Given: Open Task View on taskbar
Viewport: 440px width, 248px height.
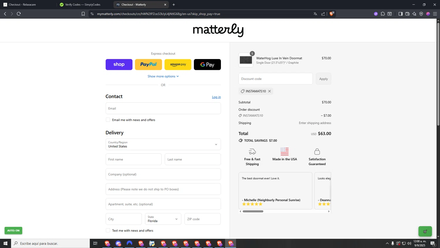Looking at the screenshot, I should coord(95,243).
